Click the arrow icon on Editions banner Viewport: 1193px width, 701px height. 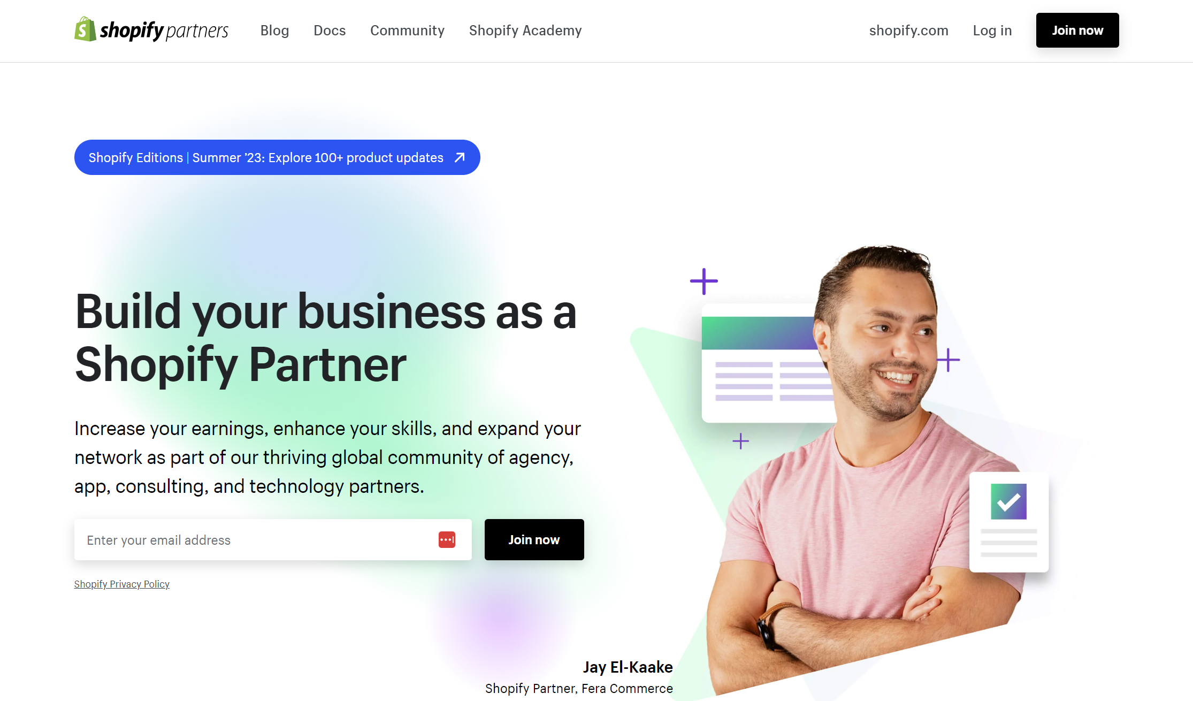coord(460,157)
